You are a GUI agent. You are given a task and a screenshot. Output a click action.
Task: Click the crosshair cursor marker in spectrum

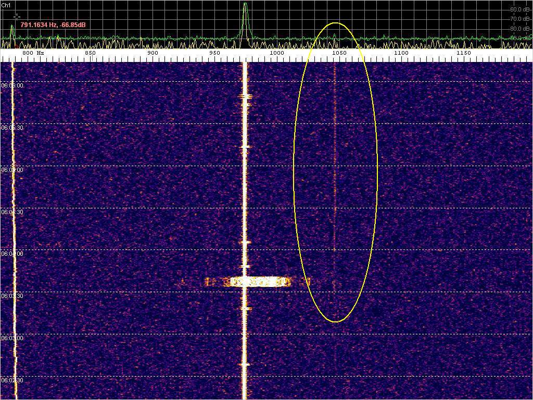click(16, 16)
